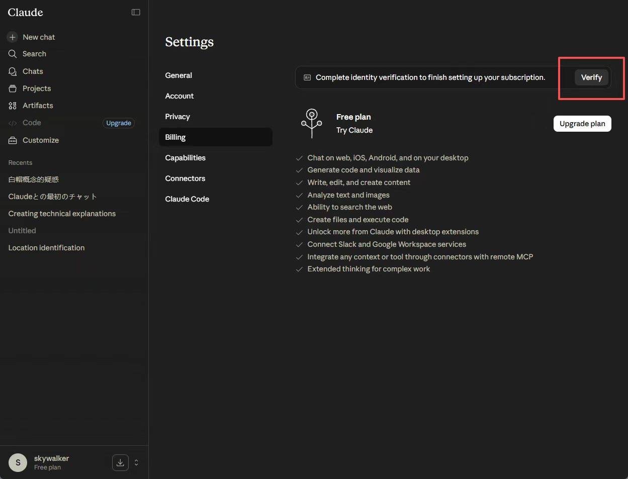Click 'Write, edit, and create content' feature
The width and height of the screenshot is (628, 479).
tap(359, 182)
